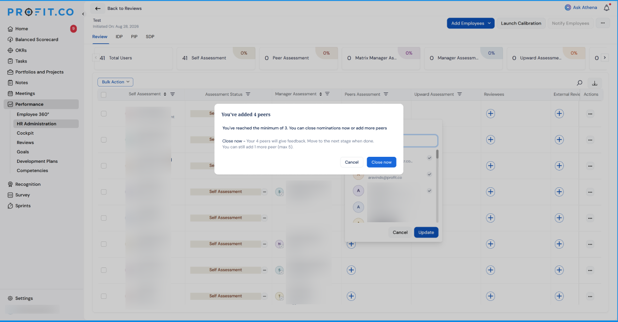The image size is (618, 322).
Task: Open Cockpit under Performance
Action: pyautogui.click(x=25, y=133)
